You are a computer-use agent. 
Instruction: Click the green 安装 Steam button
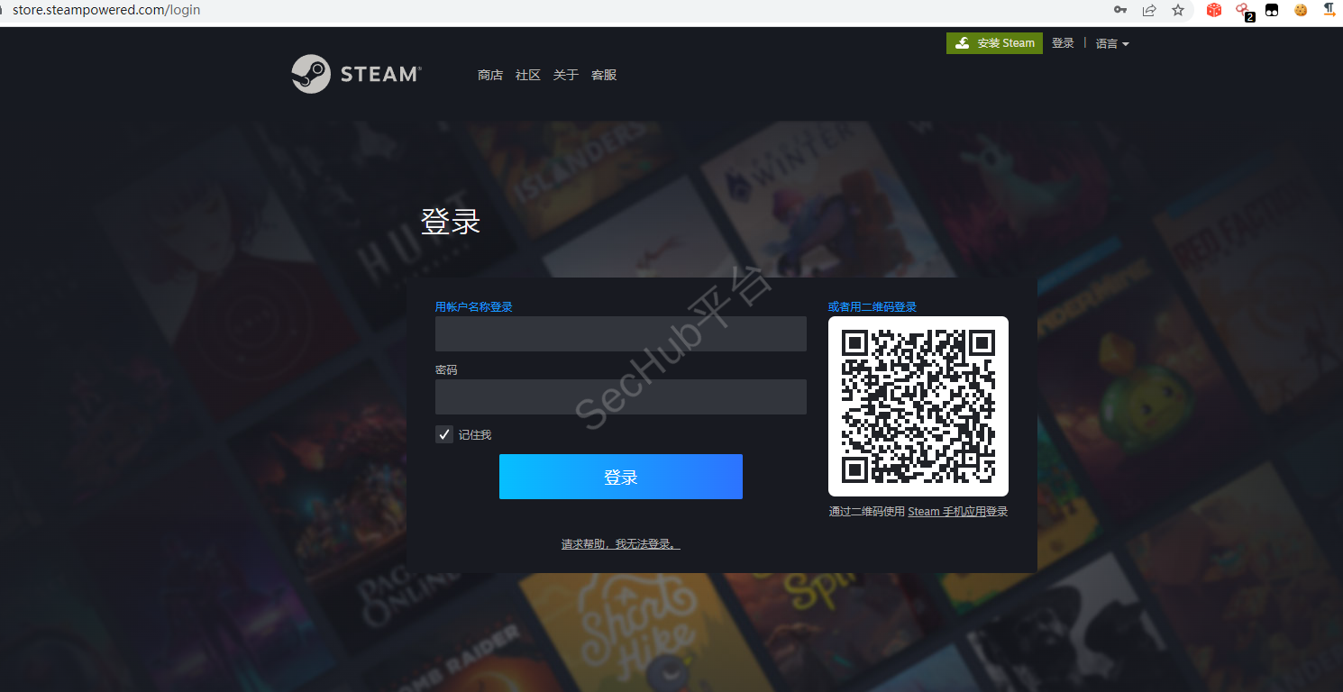(x=994, y=43)
